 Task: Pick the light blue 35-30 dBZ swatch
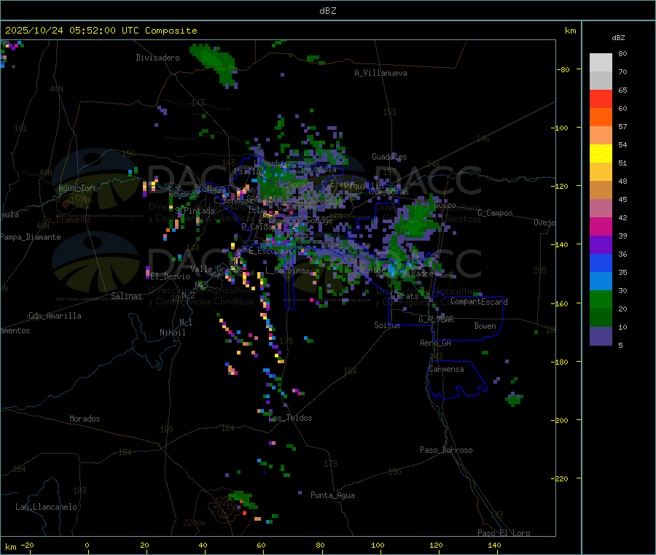point(601,282)
